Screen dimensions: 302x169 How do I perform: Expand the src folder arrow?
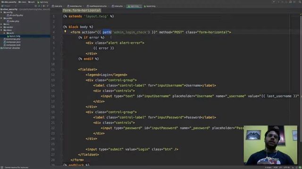pos(1,24)
